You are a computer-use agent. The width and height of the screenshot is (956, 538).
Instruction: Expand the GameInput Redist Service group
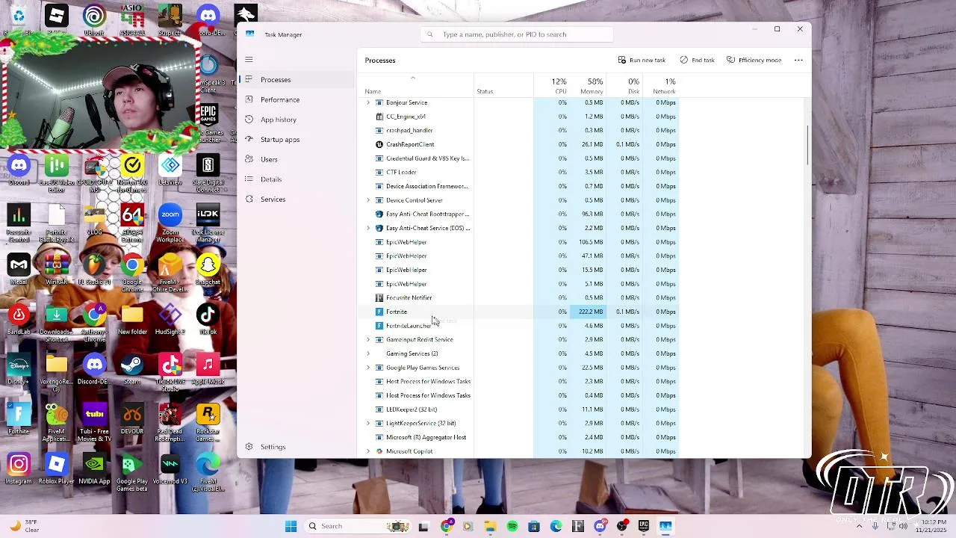click(x=367, y=339)
